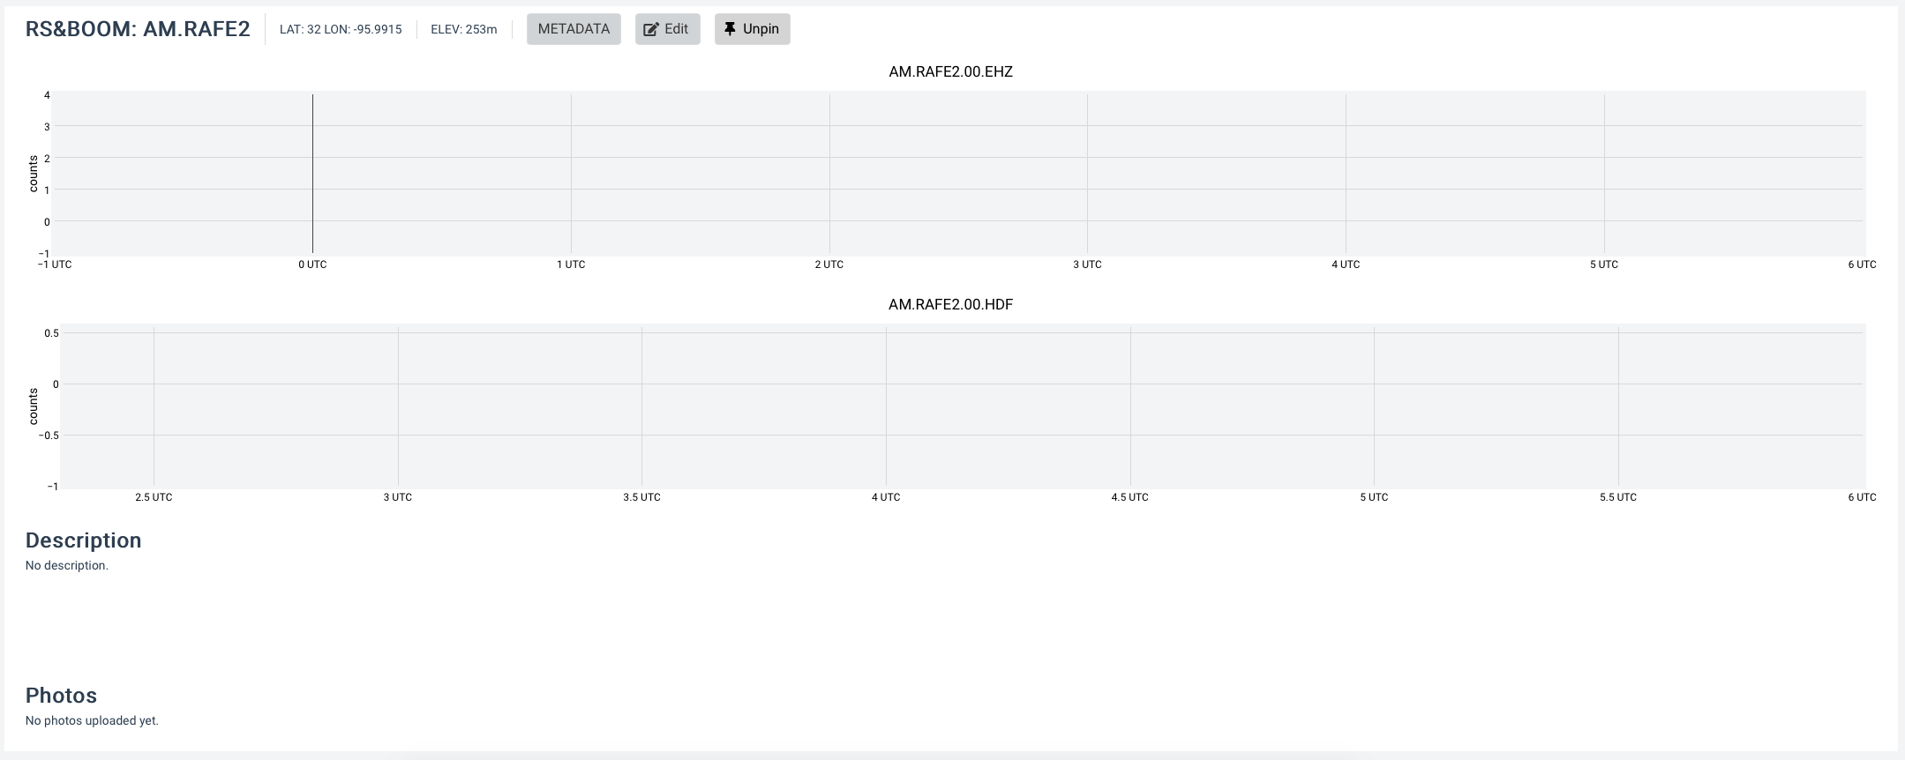Click the Description heading
Screen dimensions: 1905x760
point(84,540)
